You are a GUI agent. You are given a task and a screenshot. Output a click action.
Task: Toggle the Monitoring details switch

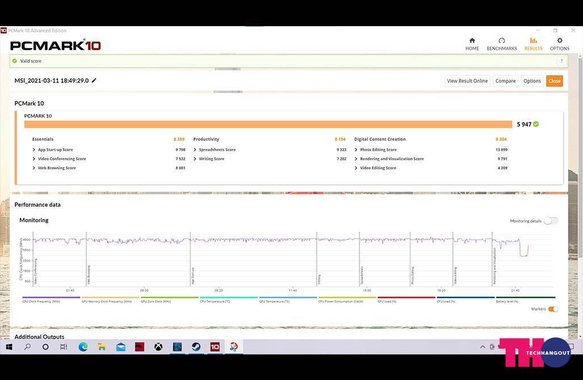click(x=551, y=221)
